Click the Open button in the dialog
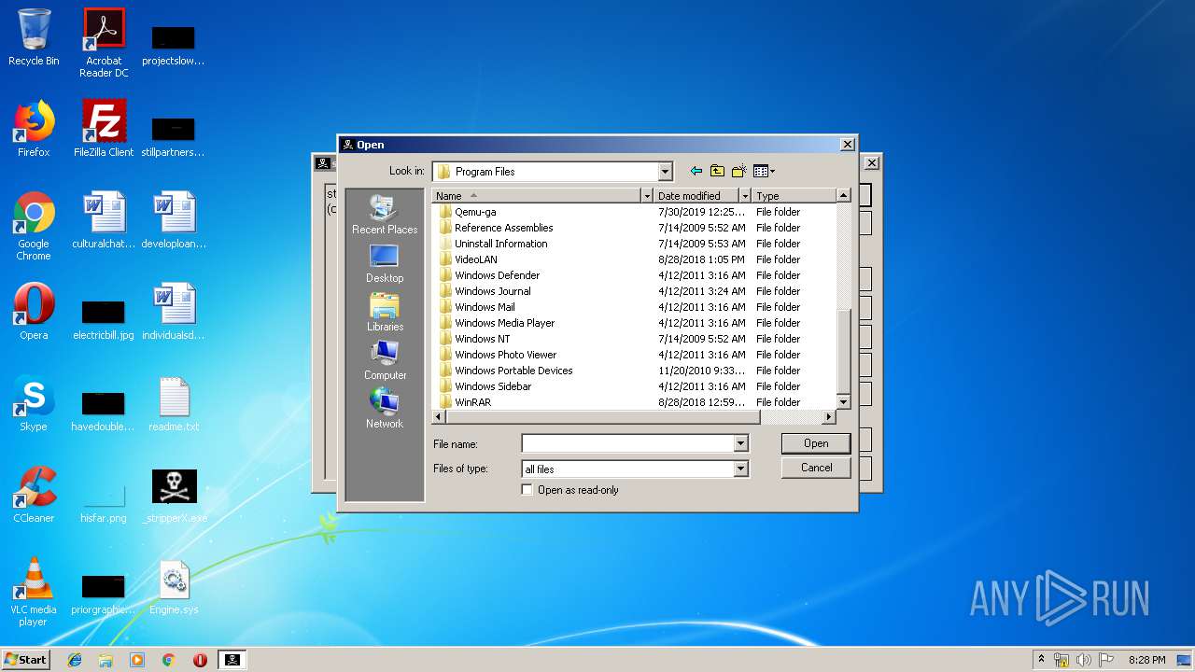Image resolution: width=1195 pixels, height=672 pixels. tap(816, 443)
